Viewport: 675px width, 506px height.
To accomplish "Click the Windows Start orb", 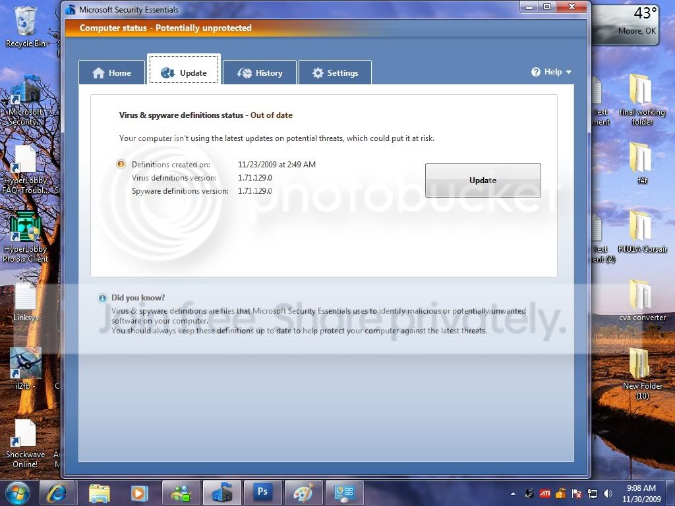I will (18, 493).
